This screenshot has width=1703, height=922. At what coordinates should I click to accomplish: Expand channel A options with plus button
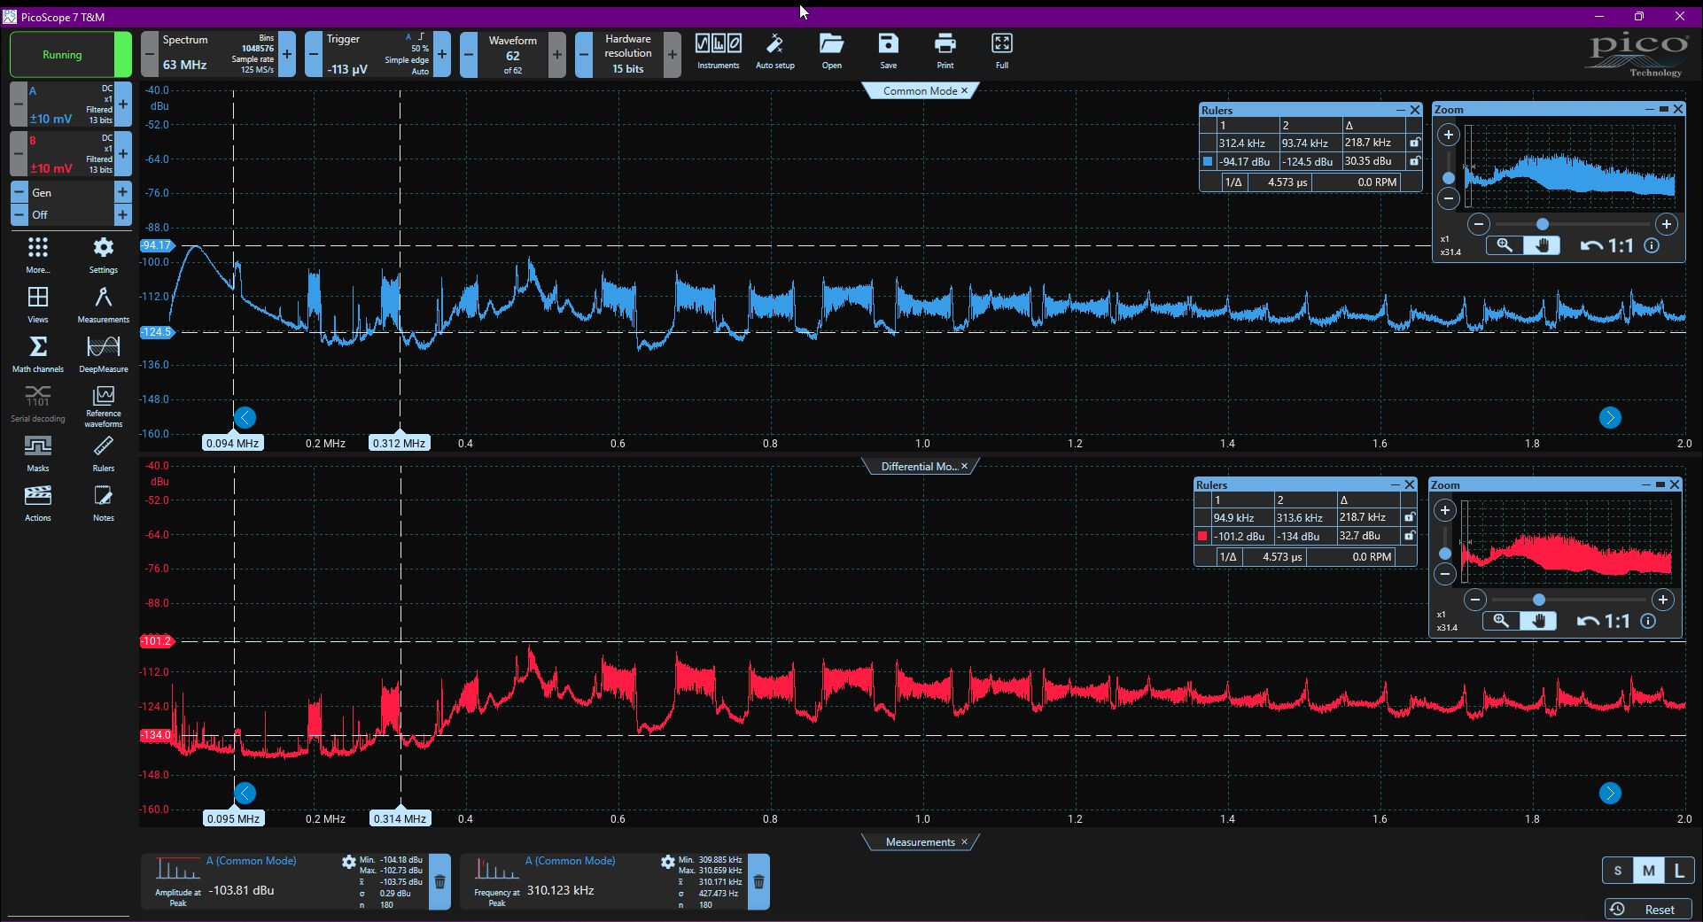tap(123, 105)
